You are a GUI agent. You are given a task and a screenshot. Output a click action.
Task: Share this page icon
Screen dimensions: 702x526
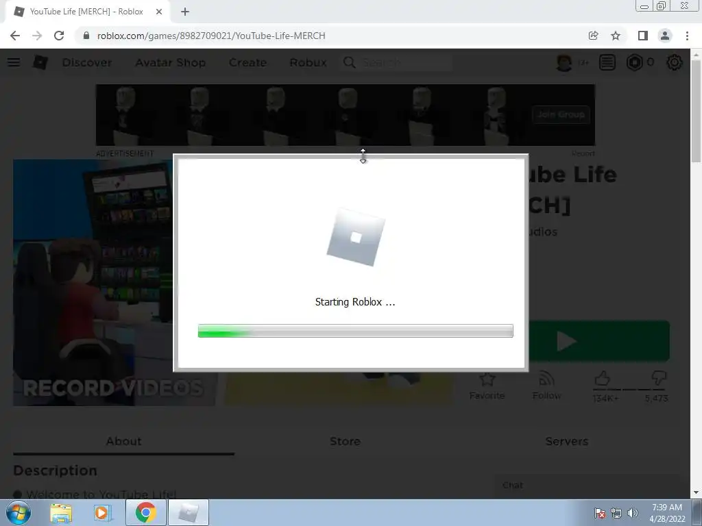tap(593, 36)
